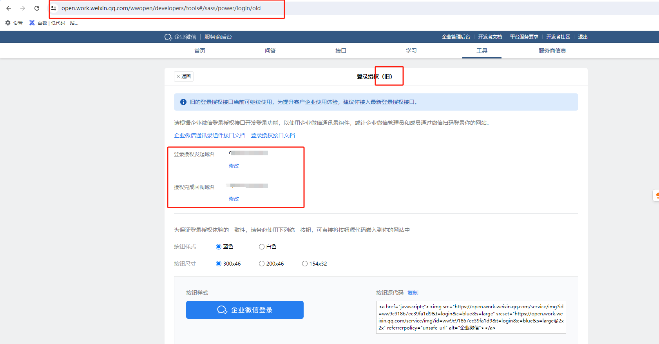Screen dimensions: 659x344
Task: Choose the 200x46 button size
Action: click(262, 264)
